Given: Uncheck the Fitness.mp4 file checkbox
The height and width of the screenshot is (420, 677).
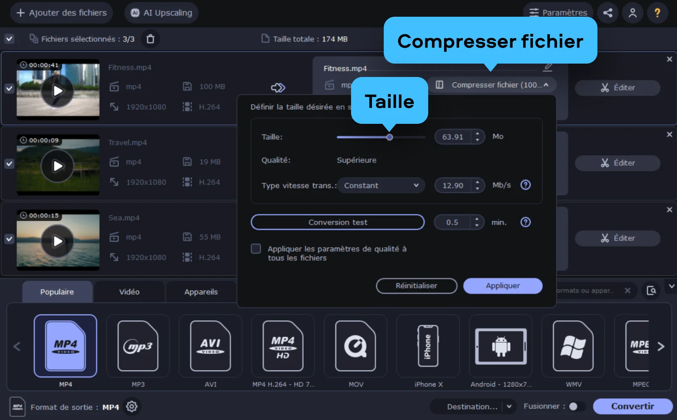Looking at the screenshot, I should pyautogui.click(x=9, y=88).
